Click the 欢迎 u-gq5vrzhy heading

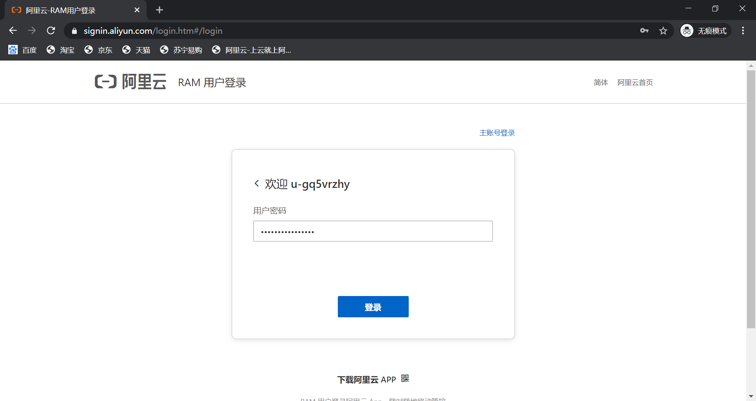point(307,184)
